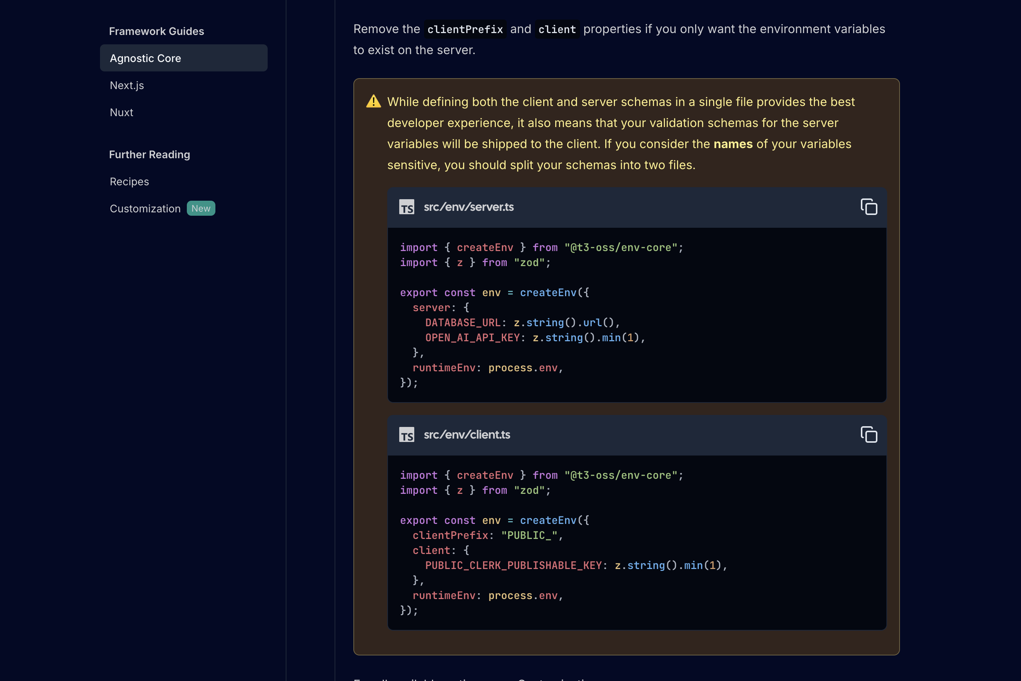Open the Next.js guide
Viewport: 1021px width, 681px height.
click(x=127, y=85)
